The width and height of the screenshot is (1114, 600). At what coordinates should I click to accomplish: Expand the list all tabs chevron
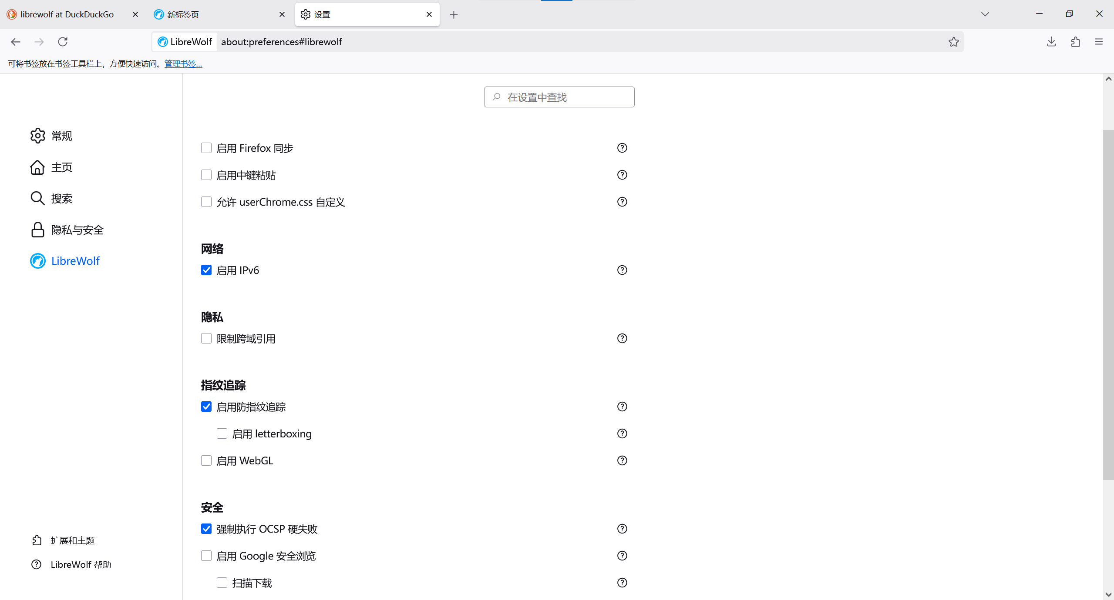click(985, 14)
